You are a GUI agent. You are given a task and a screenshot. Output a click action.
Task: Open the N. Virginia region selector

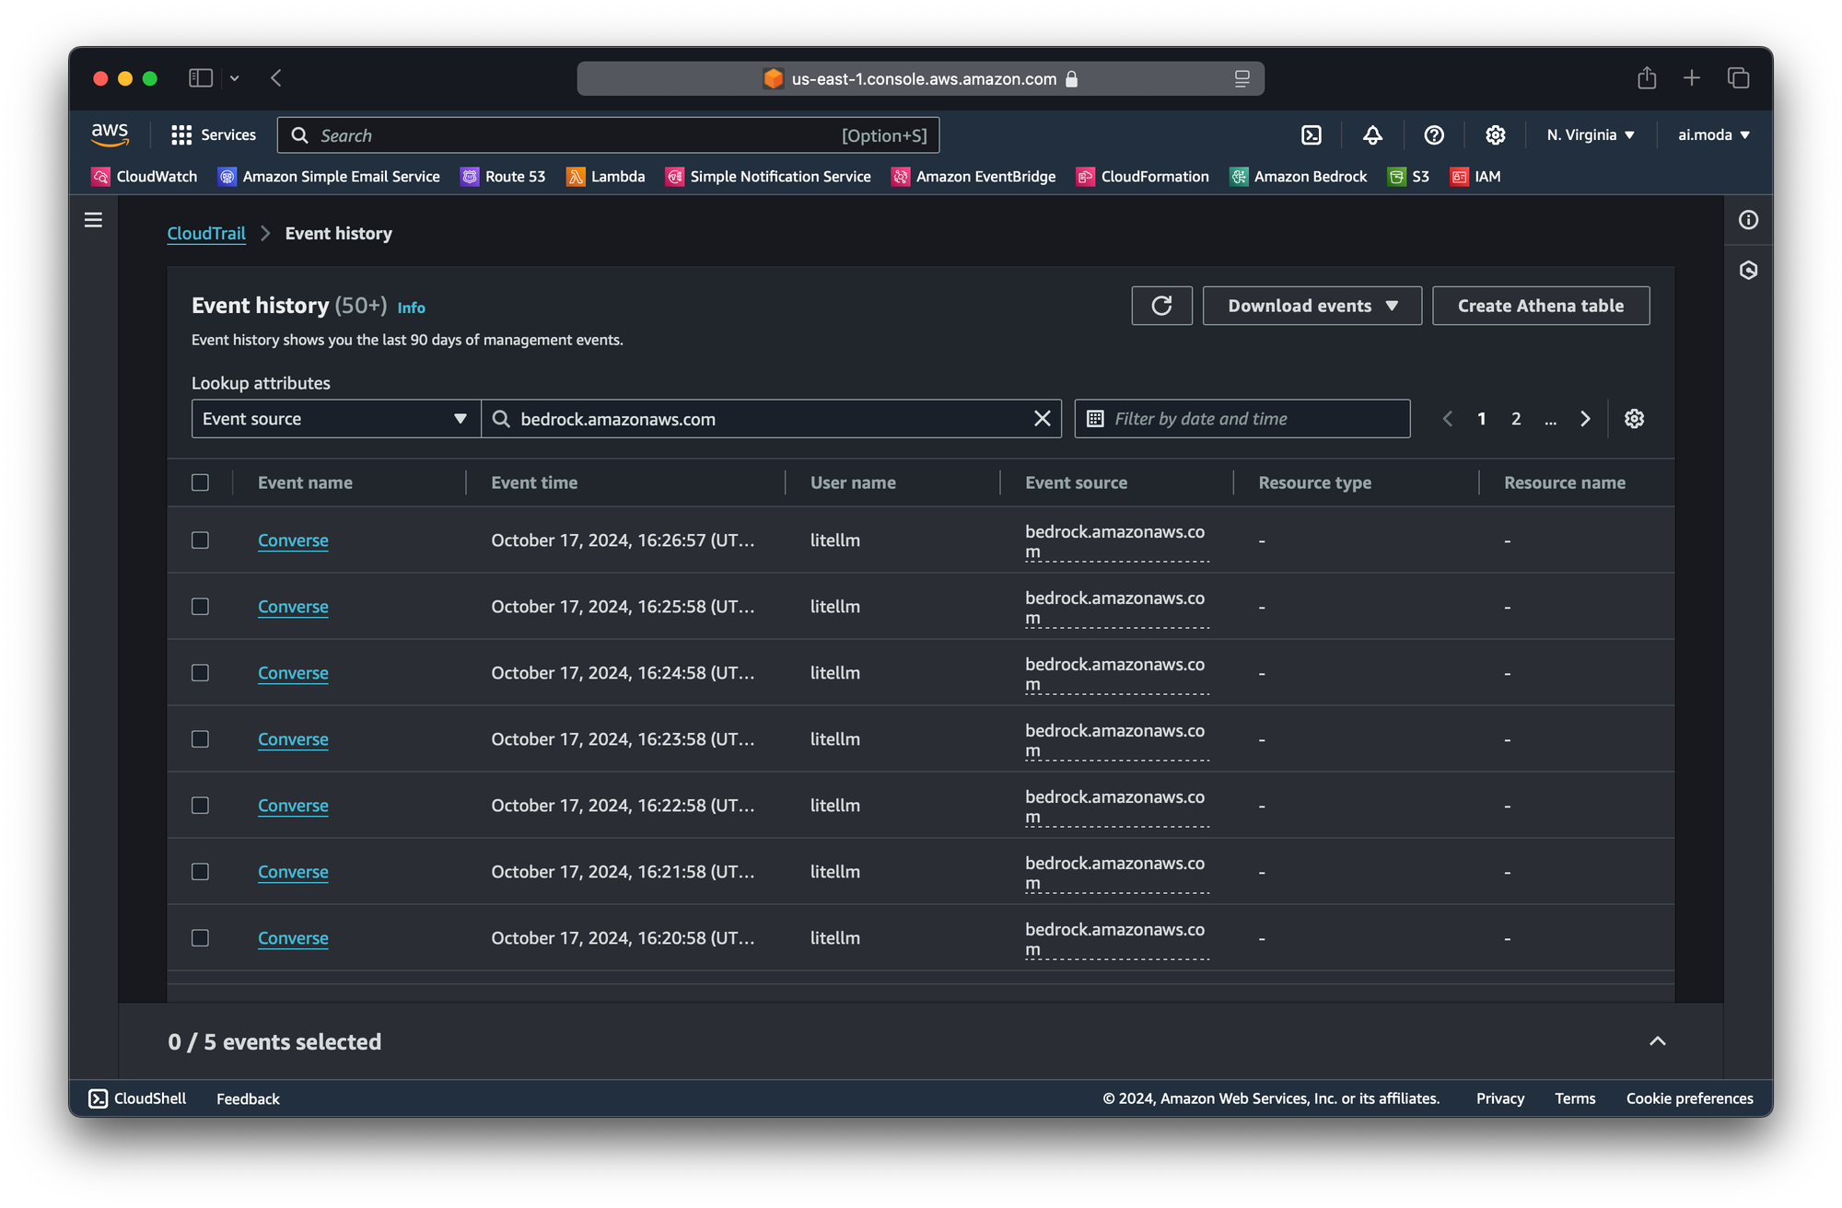coord(1590,135)
